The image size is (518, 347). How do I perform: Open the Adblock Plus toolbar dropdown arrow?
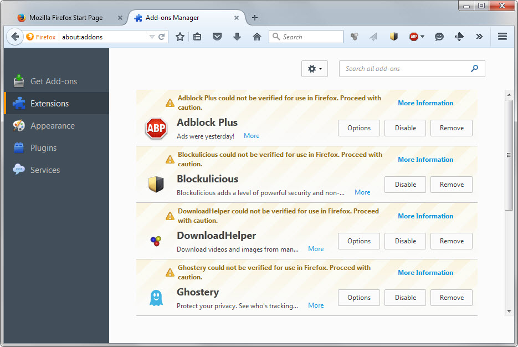coord(422,37)
